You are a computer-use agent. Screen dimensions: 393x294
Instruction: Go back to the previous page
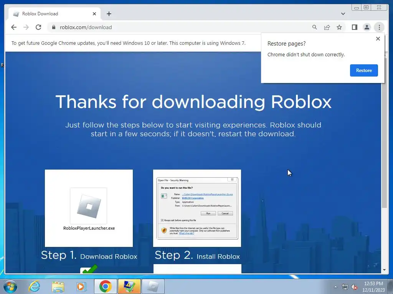pyautogui.click(x=14, y=27)
